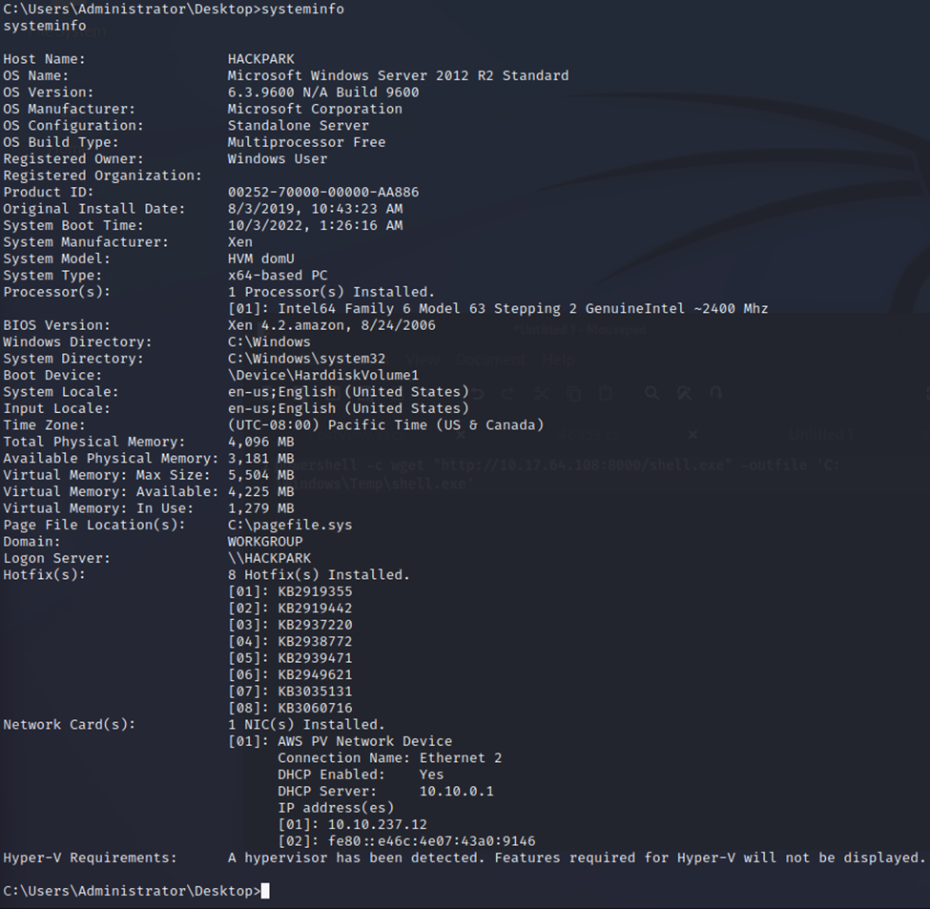Screen dimensions: 930x909
Task: Select the Undo icon in Mousepad's toolbar
Action: pyautogui.click(x=479, y=394)
